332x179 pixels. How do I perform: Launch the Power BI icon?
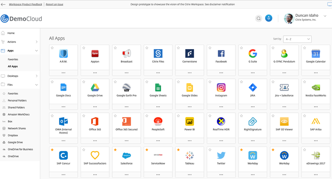pos(189,121)
